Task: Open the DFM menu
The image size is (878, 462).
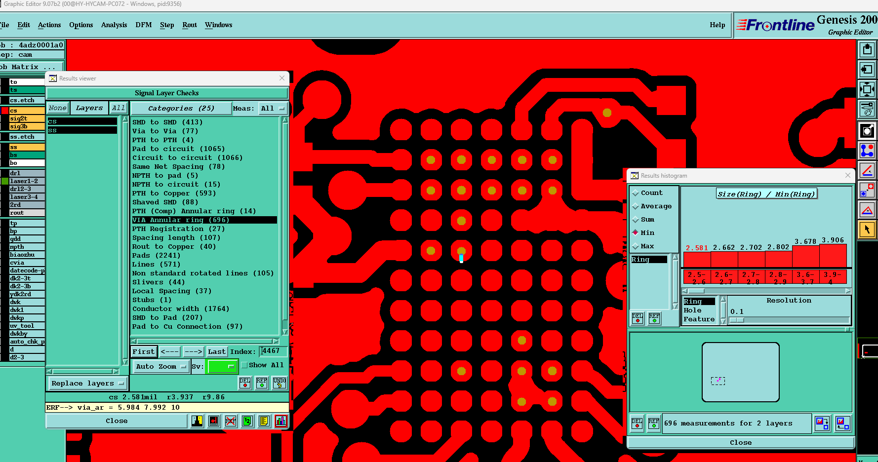Action: [144, 25]
